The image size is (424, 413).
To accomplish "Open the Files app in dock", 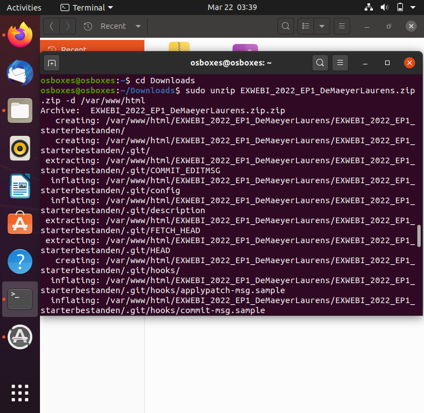I will tap(20, 110).
